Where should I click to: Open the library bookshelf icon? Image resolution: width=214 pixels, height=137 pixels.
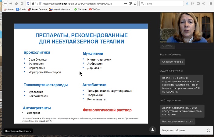point(193,4)
